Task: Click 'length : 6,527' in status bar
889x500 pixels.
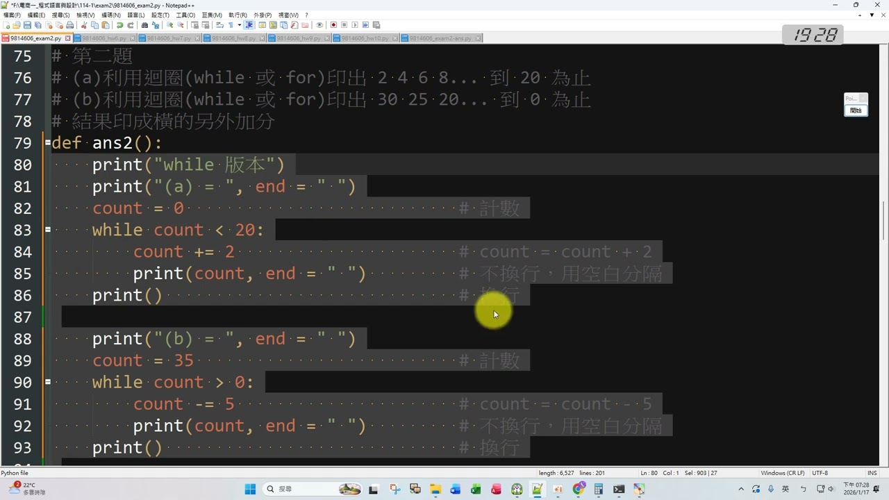Action: (556, 473)
